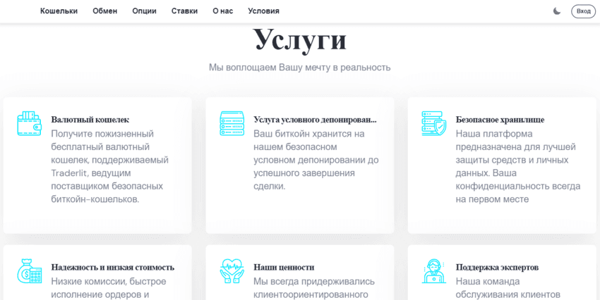Click the shielded server icon for Безопасное хранилище
Image resolution: width=600 pixels, height=300 pixels.
point(434,123)
